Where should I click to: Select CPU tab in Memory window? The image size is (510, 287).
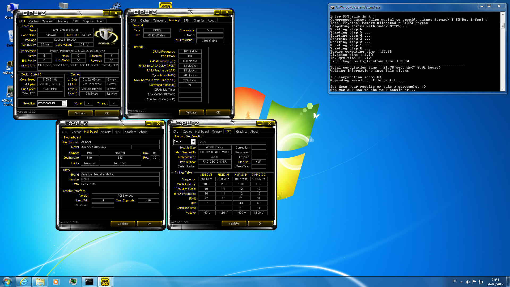133,20
